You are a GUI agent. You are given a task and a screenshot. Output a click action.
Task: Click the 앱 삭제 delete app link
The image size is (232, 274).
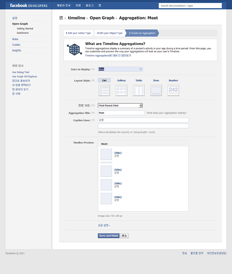16,94
